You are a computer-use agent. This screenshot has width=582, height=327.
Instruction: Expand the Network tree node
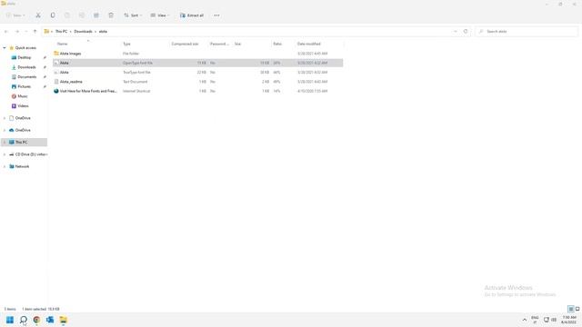pyautogui.click(x=5, y=166)
